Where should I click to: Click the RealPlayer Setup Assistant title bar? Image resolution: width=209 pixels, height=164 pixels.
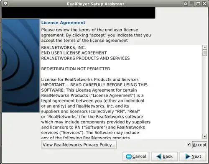tap(95, 4)
